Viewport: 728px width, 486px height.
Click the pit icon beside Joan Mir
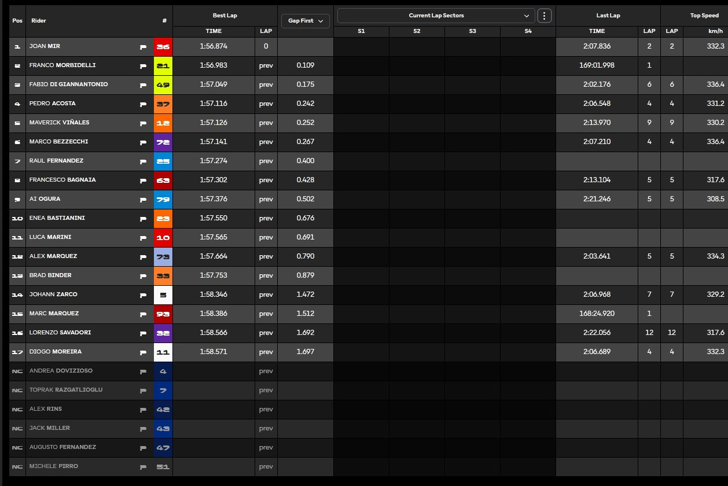pos(143,47)
